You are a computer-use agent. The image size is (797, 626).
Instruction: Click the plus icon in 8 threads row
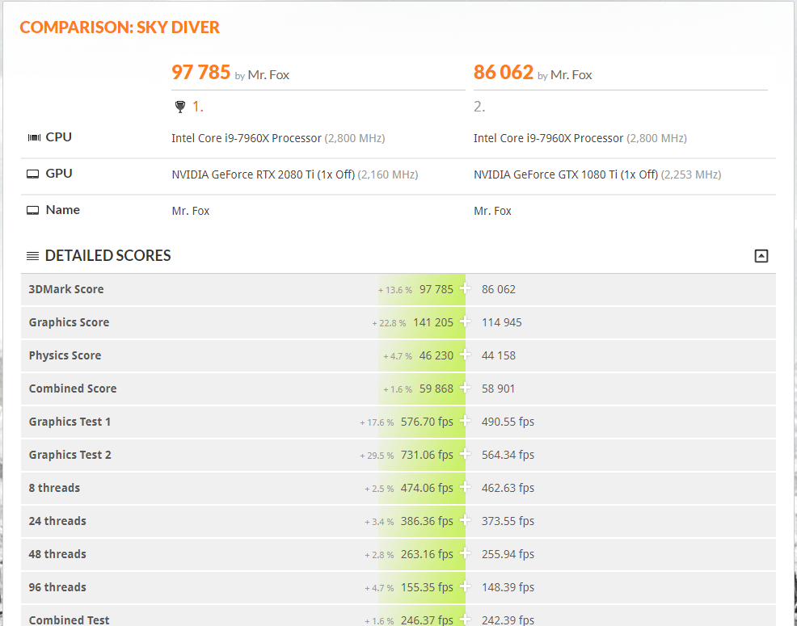465,487
